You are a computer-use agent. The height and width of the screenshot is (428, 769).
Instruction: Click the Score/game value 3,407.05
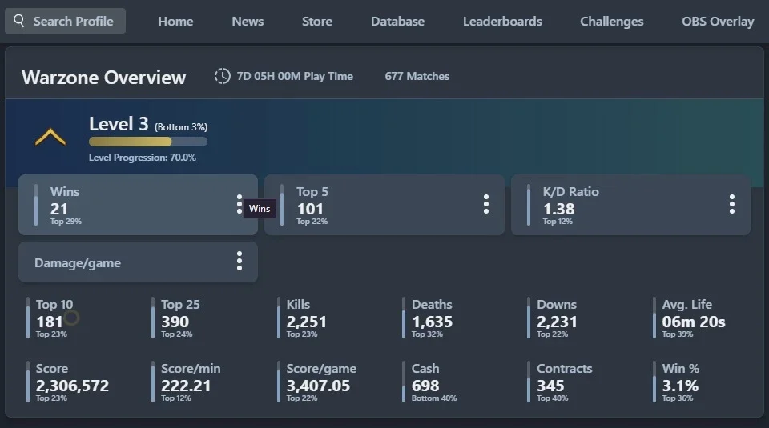click(x=318, y=386)
